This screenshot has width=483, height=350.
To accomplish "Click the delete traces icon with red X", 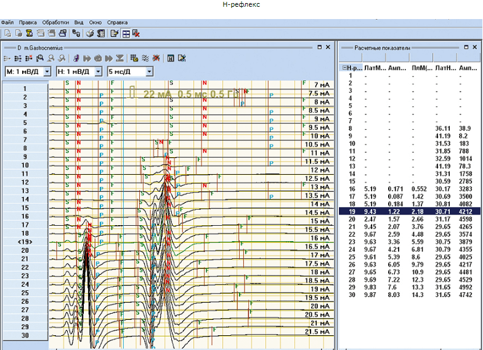I will 29,58.
